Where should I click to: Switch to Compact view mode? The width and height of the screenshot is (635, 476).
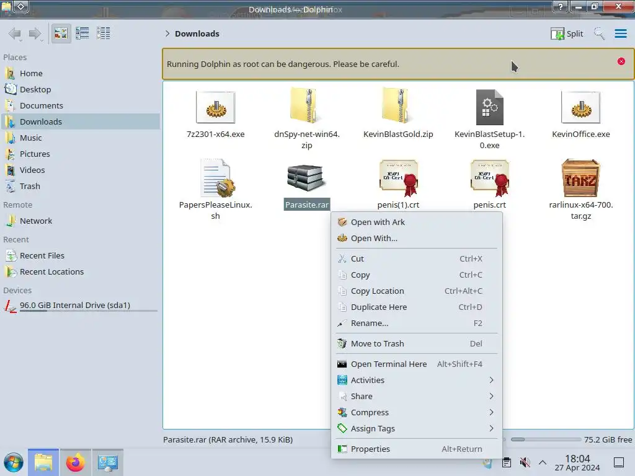(82, 33)
